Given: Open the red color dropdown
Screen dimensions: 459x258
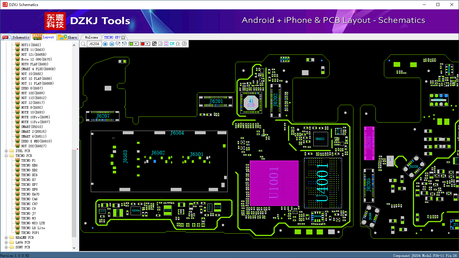Looking at the screenshot, I should 147,44.
